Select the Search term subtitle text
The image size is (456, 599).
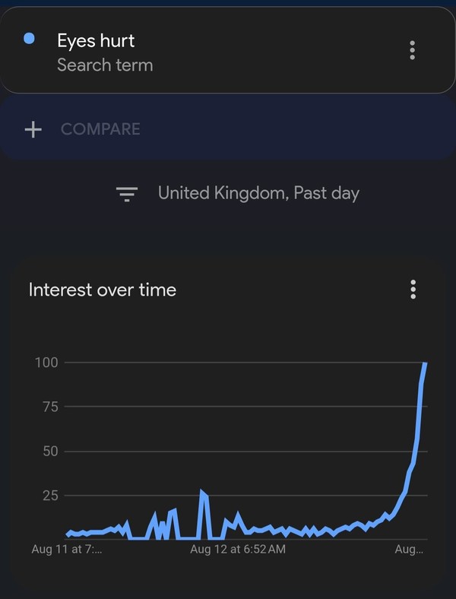click(105, 65)
